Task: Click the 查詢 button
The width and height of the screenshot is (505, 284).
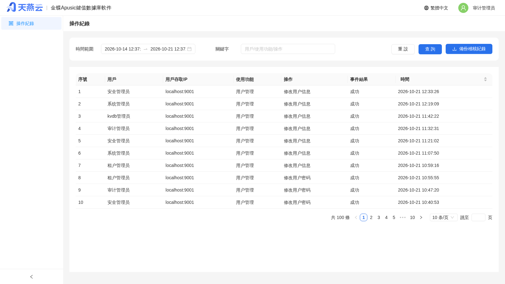Action: click(x=430, y=49)
